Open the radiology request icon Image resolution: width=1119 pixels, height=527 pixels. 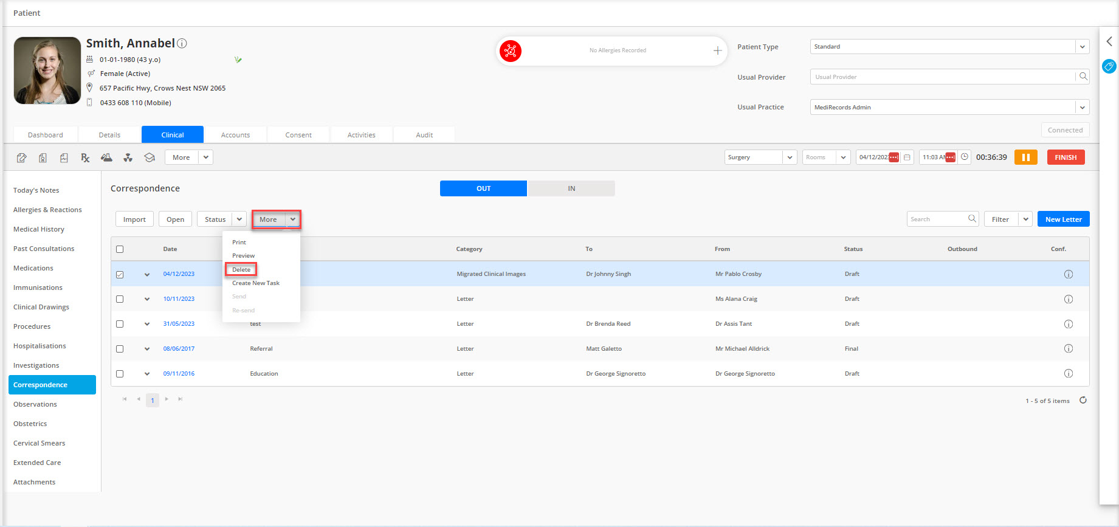click(128, 157)
